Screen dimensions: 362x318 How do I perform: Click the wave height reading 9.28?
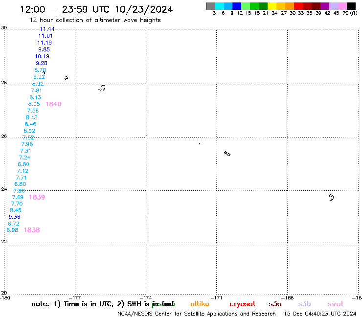[x=41, y=63]
